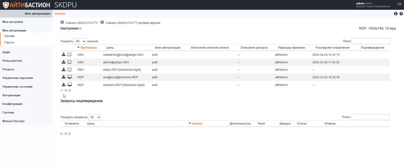The height and width of the screenshot is (164, 404).
Task: Click the Скачать SKDPU-PuTTY link
Action: coord(81,23)
